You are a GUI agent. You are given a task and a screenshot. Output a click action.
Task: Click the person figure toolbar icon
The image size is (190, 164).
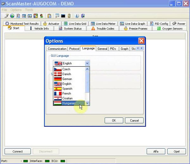click(x=41, y=16)
